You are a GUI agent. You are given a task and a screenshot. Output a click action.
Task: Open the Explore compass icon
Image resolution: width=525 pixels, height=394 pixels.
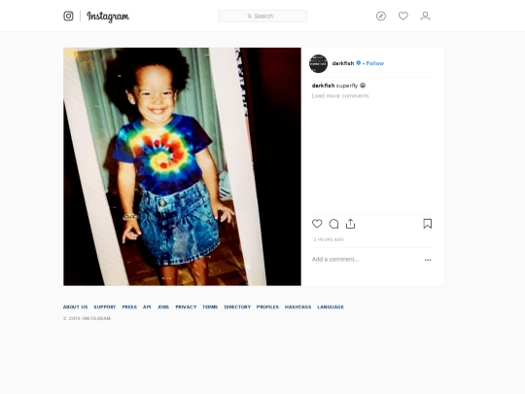381,16
